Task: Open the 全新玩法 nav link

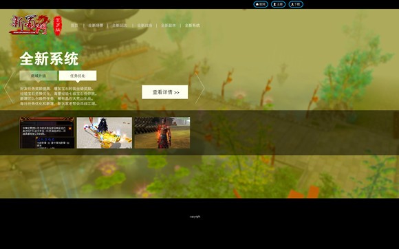Action: [x=120, y=25]
